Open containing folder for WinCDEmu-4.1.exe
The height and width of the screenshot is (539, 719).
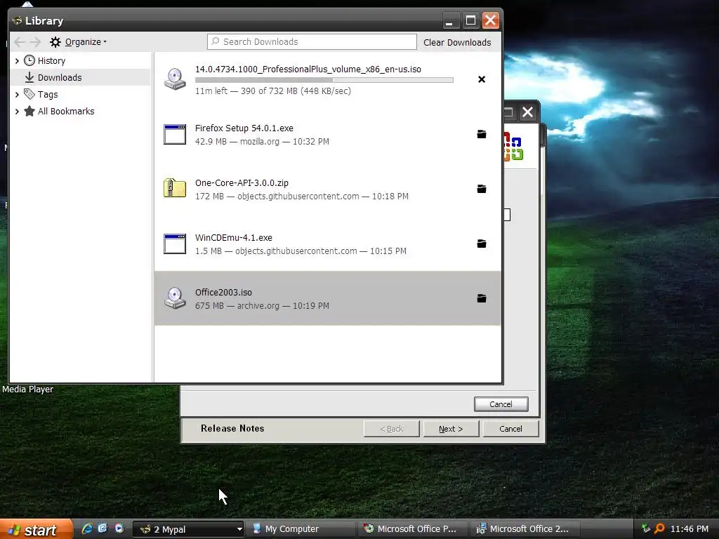(x=482, y=244)
